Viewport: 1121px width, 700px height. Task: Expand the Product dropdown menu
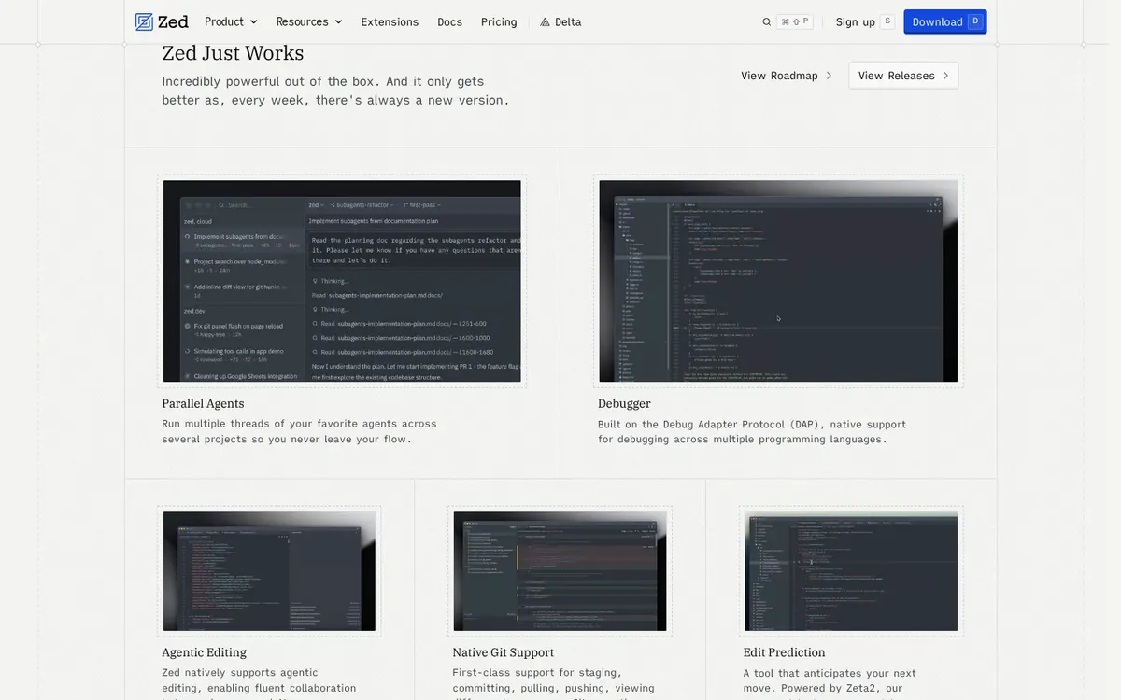point(231,21)
